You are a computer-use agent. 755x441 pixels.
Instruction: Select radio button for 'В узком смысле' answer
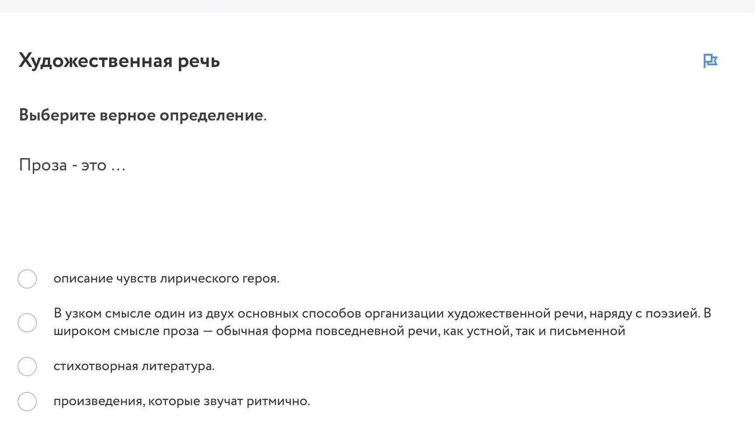coord(27,323)
